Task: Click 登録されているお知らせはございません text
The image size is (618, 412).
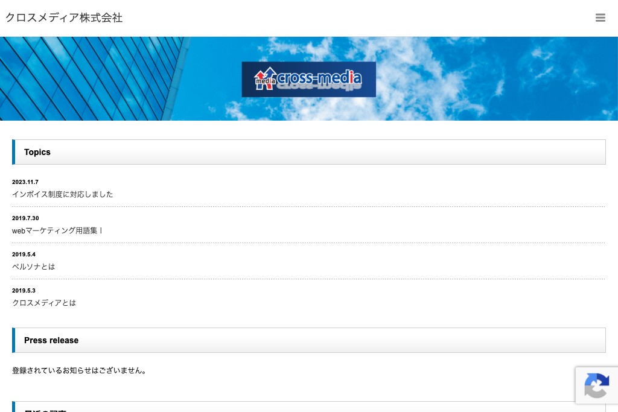Action: [x=79, y=370]
